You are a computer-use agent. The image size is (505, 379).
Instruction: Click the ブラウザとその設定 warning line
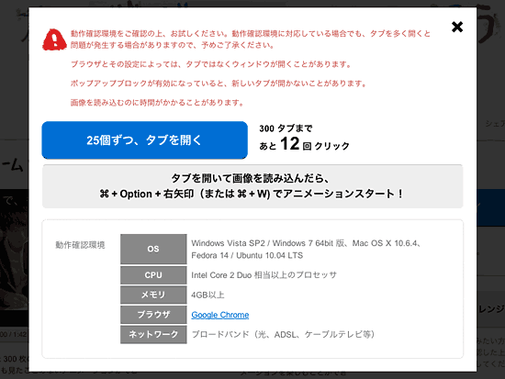(x=211, y=64)
